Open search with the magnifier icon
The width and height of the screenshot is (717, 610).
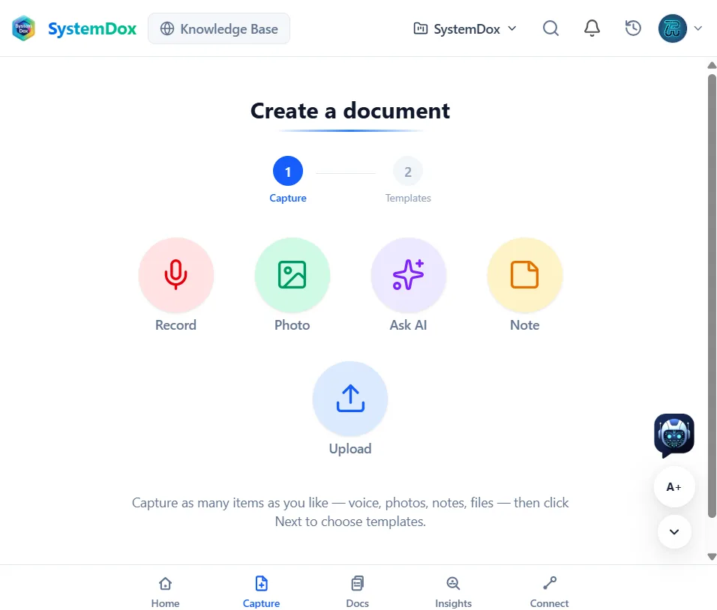[550, 28]
